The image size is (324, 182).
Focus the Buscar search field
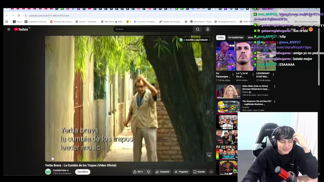click(x=153, y=29)
